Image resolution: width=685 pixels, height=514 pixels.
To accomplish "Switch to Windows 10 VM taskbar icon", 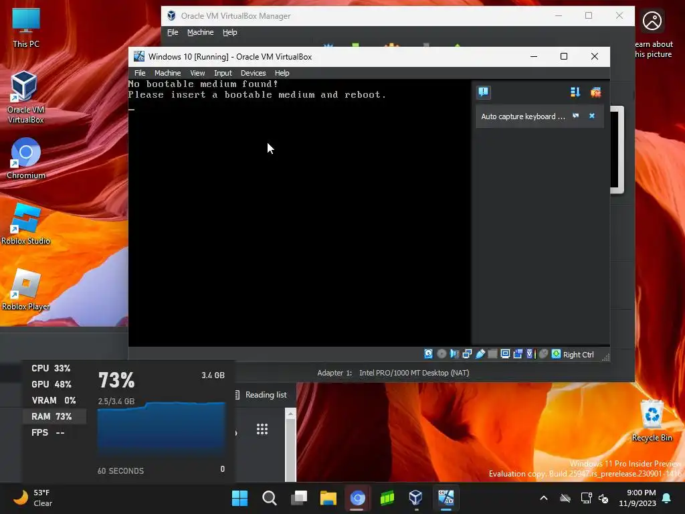I will (x=446, y=498).
